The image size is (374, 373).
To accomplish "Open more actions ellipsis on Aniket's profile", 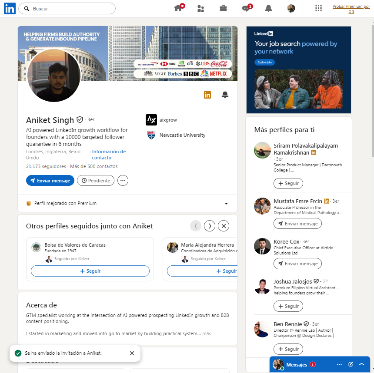I will point(123,181).
